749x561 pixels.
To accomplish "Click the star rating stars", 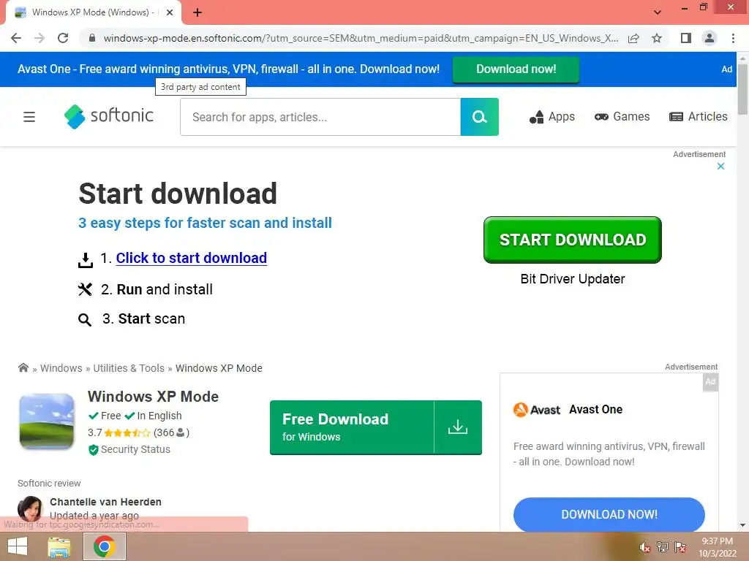I will coord(127,432).
